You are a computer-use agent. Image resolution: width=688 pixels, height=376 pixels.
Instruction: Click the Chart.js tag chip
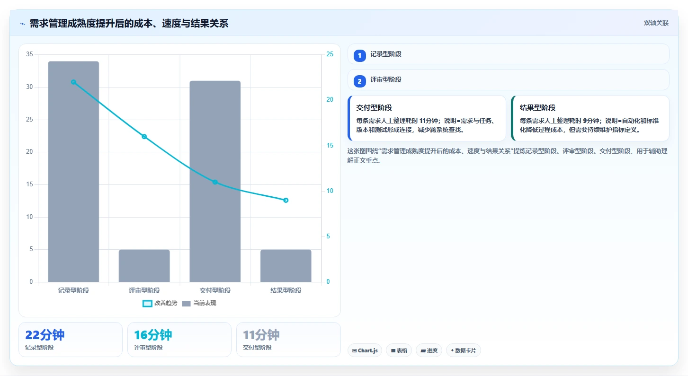pyautogui.click(x=365, y=350)
